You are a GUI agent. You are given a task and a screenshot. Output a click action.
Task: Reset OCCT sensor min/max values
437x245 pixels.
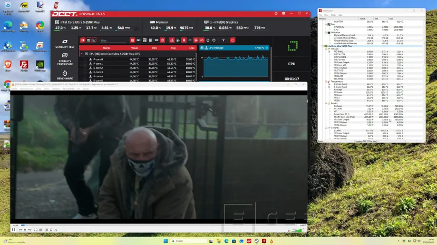click(232, 40)
